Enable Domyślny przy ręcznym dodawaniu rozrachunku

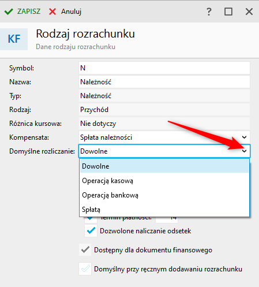click(85, 269)
